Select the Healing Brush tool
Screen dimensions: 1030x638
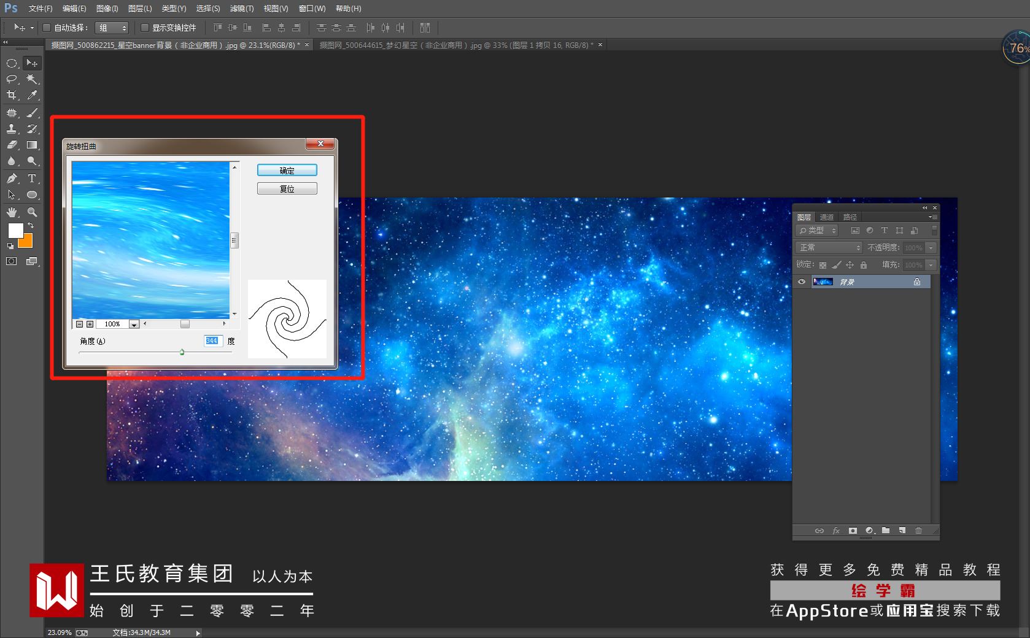click(x=12, y=113)
